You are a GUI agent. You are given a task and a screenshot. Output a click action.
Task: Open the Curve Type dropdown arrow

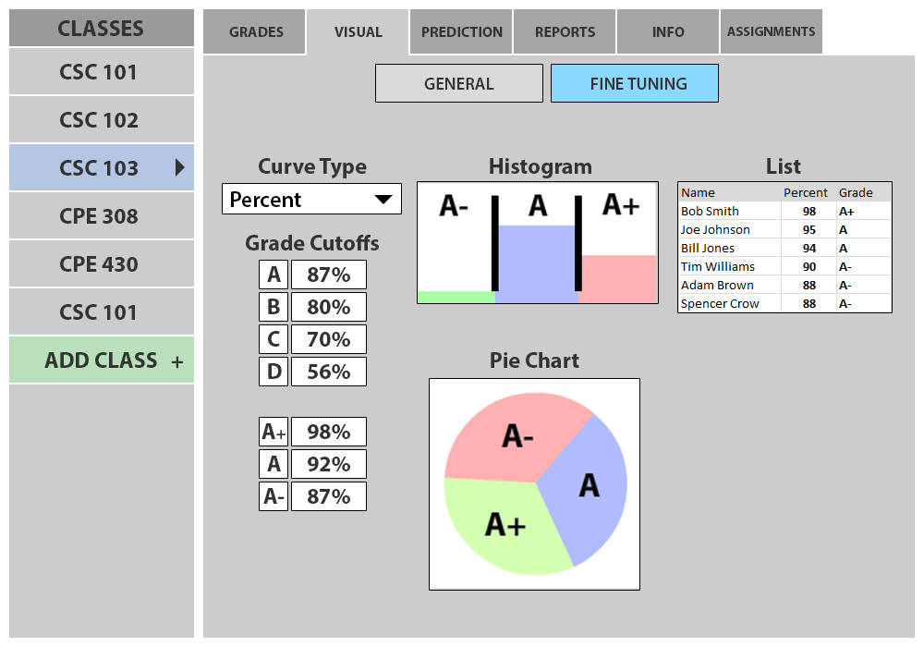pos(383,200)
